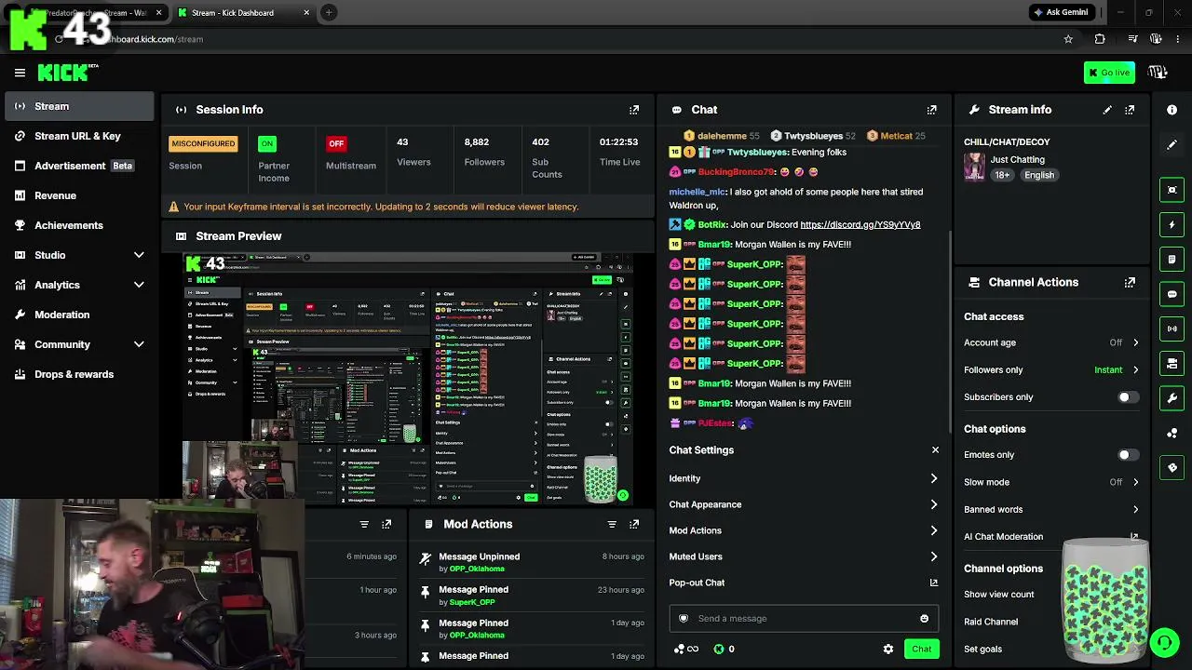Click the Stream Preview video
Viewport: 1192px width, 670px height.
click(409, 380)
